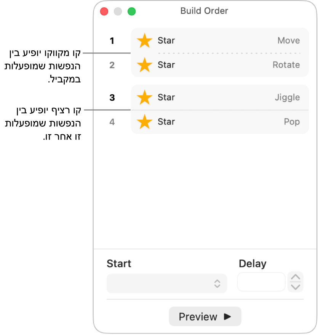Select build number 1 in the order list

pos(112,40)
